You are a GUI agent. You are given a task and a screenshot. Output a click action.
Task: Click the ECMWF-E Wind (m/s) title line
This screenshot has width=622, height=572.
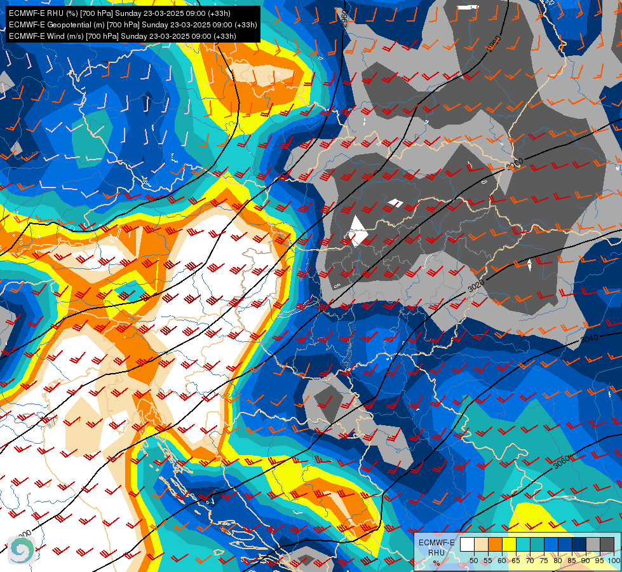coord(123,36)
